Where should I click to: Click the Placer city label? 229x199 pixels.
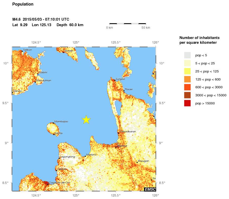point(129,89)
